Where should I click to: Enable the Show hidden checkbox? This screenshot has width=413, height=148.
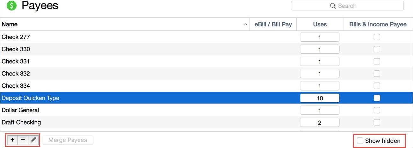click(360, 141)
